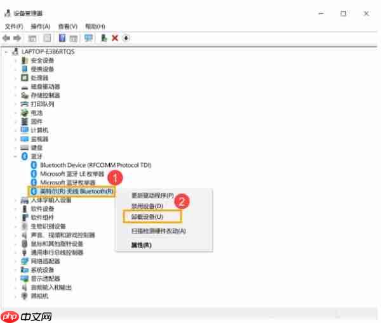Select Bluetooth Device (RFCOMM Protocol TDI)
This screenshot has height=323, width=381.
click(96, 165)
